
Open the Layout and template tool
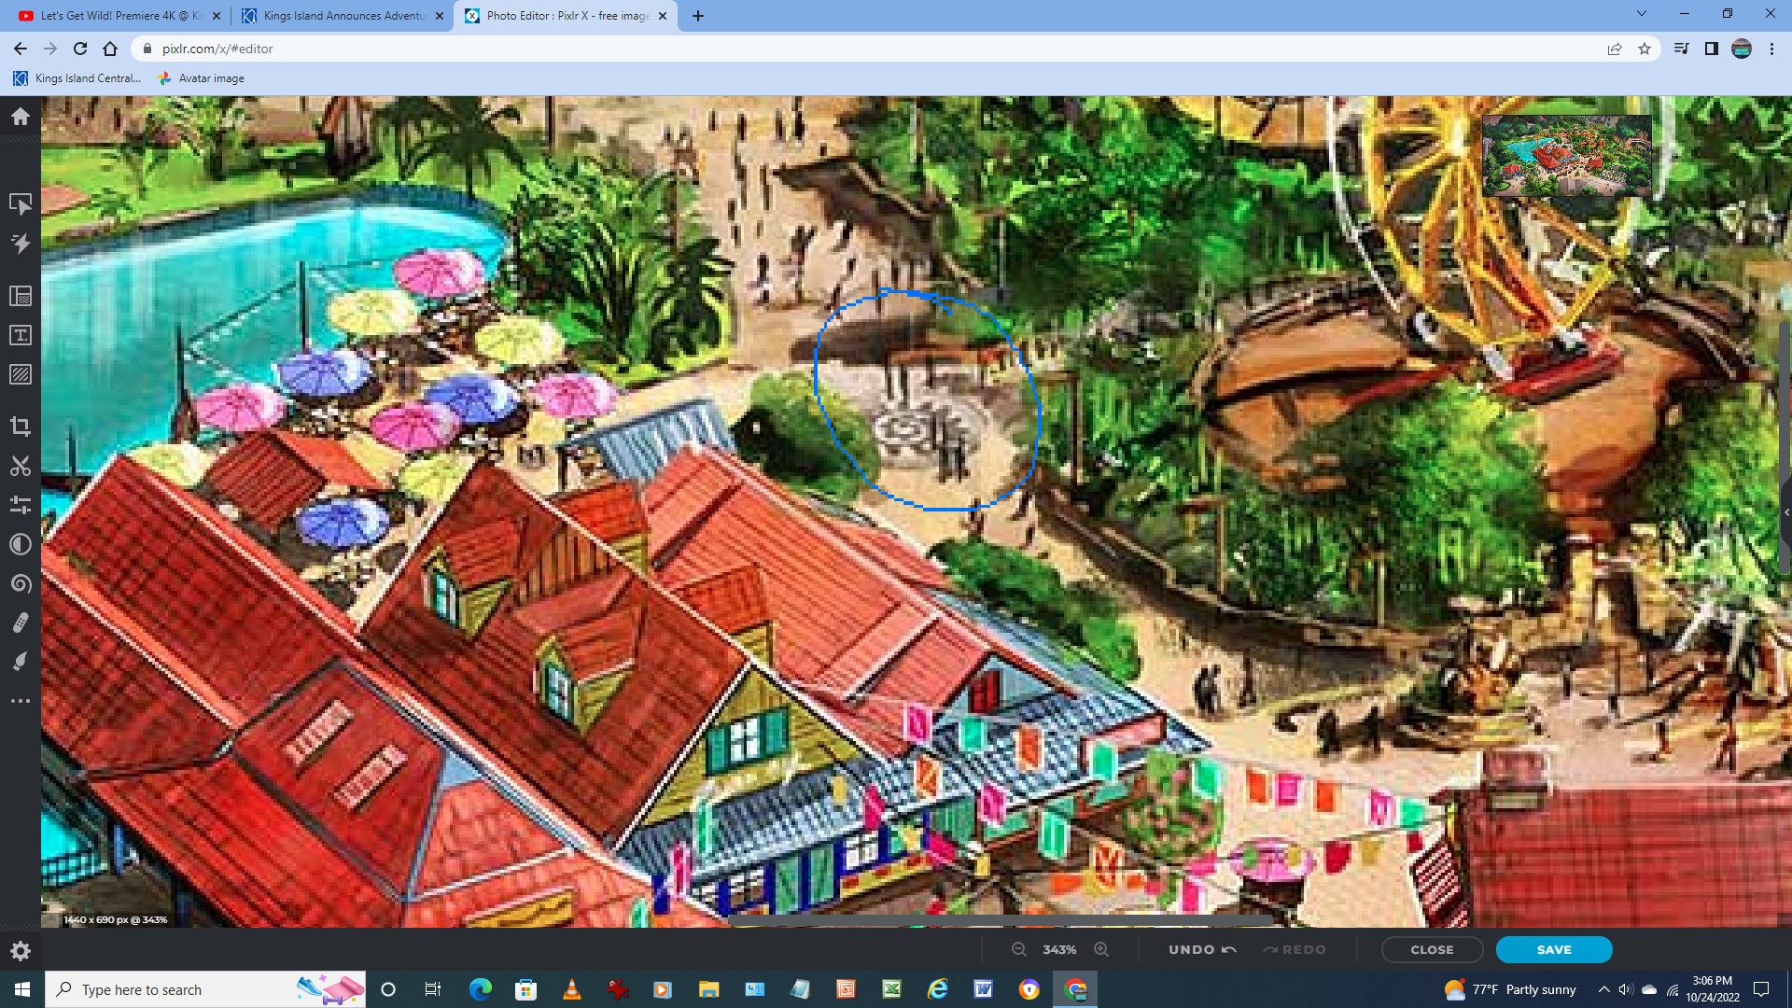point(21,296)
